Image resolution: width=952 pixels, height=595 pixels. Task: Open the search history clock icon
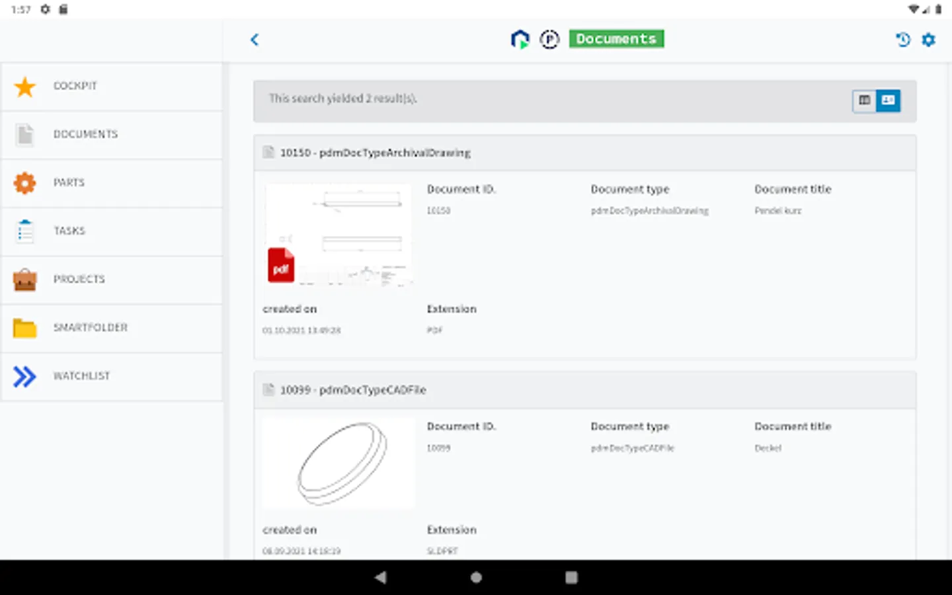click(x=903, y=40)
